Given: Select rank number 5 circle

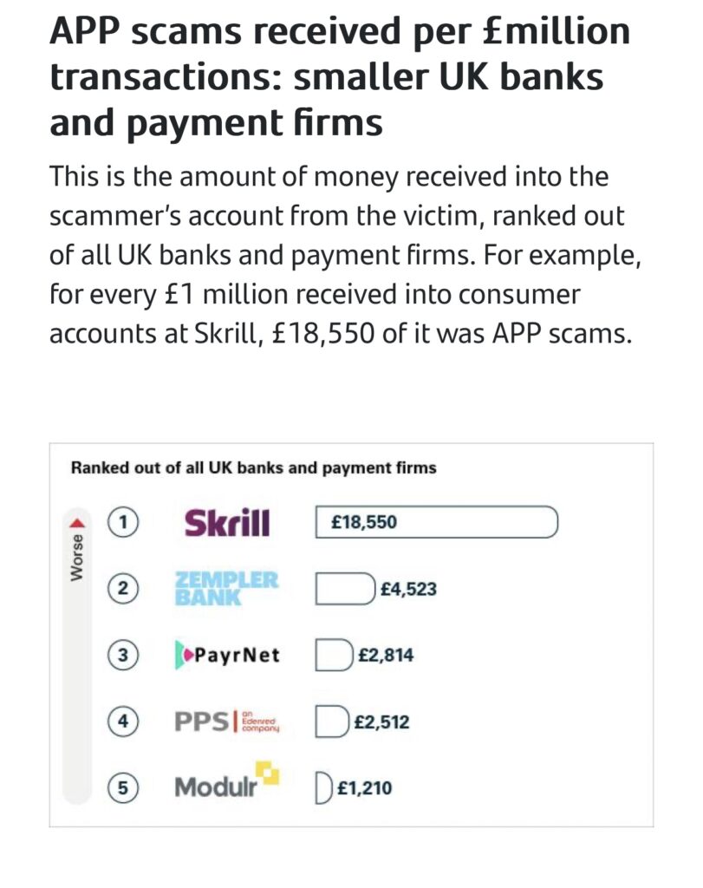Looking at the screenshot, I should click(x=123, y=787).
